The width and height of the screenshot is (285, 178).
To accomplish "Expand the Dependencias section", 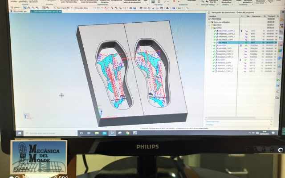I will [x=212, y=121].
